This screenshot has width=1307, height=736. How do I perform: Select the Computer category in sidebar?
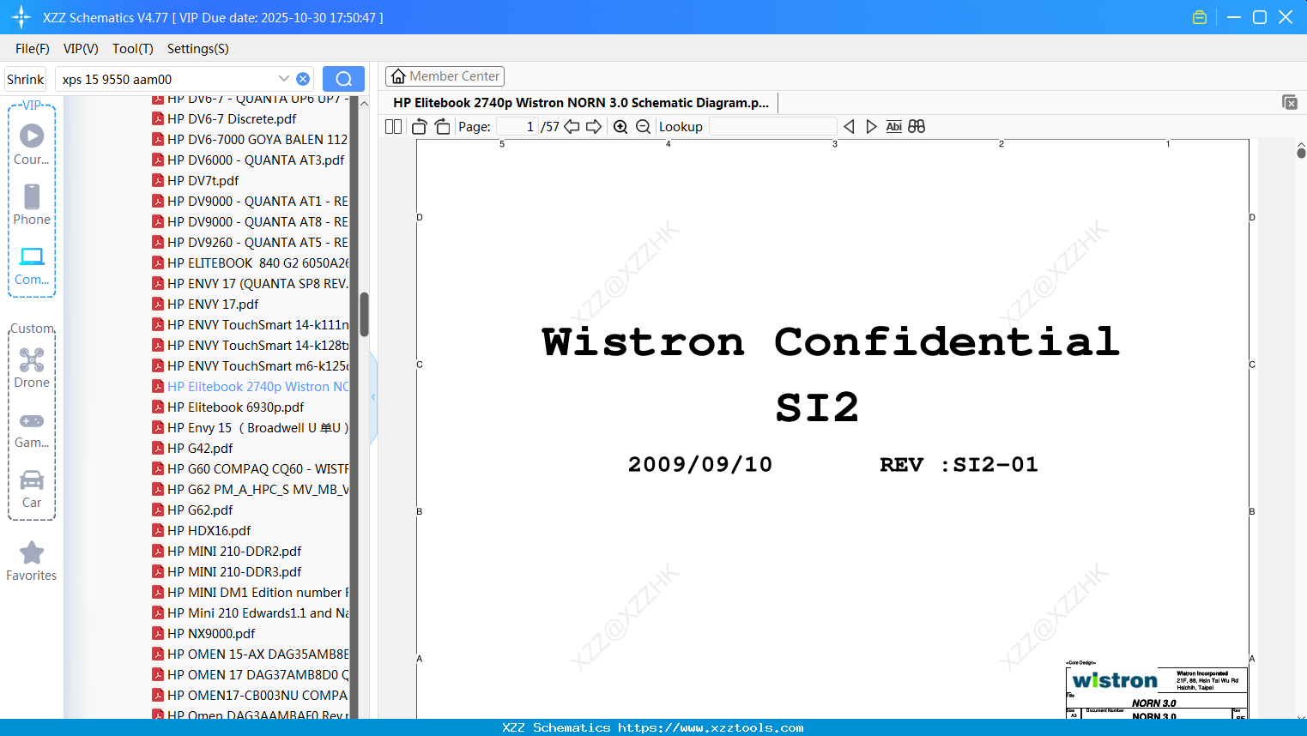tap(32, 265)
